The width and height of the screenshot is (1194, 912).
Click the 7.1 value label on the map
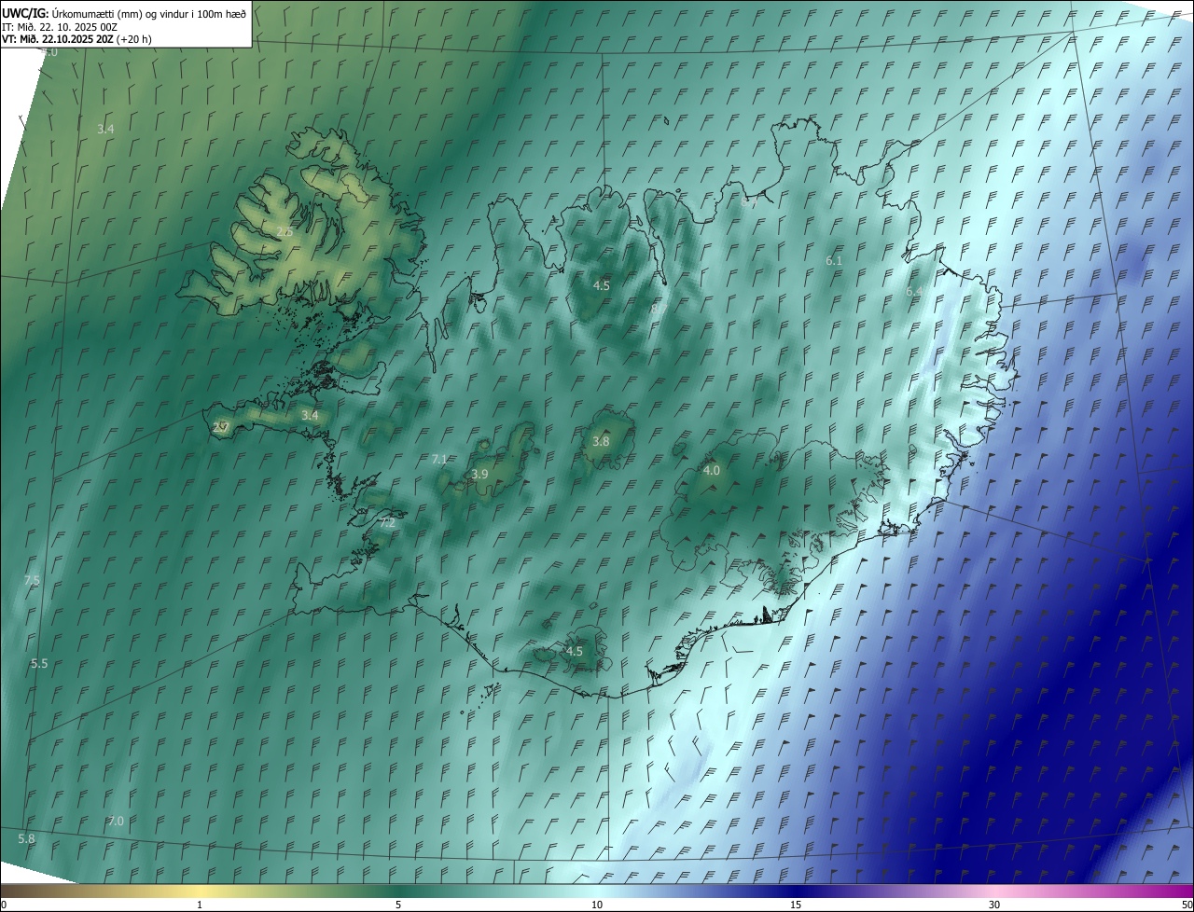point(440,459)
